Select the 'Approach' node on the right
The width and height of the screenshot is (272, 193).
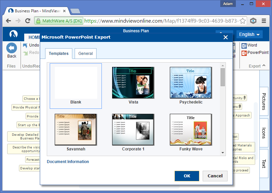point(242,115)
